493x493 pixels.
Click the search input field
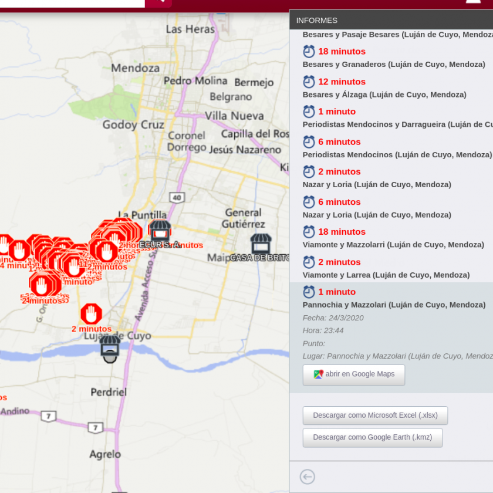[x=70, y=2]
